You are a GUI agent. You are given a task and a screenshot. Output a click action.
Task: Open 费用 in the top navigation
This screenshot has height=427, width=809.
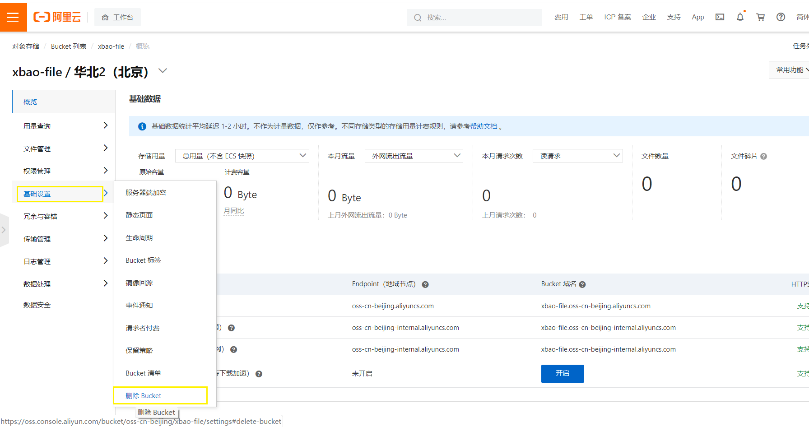coord(561,17)
